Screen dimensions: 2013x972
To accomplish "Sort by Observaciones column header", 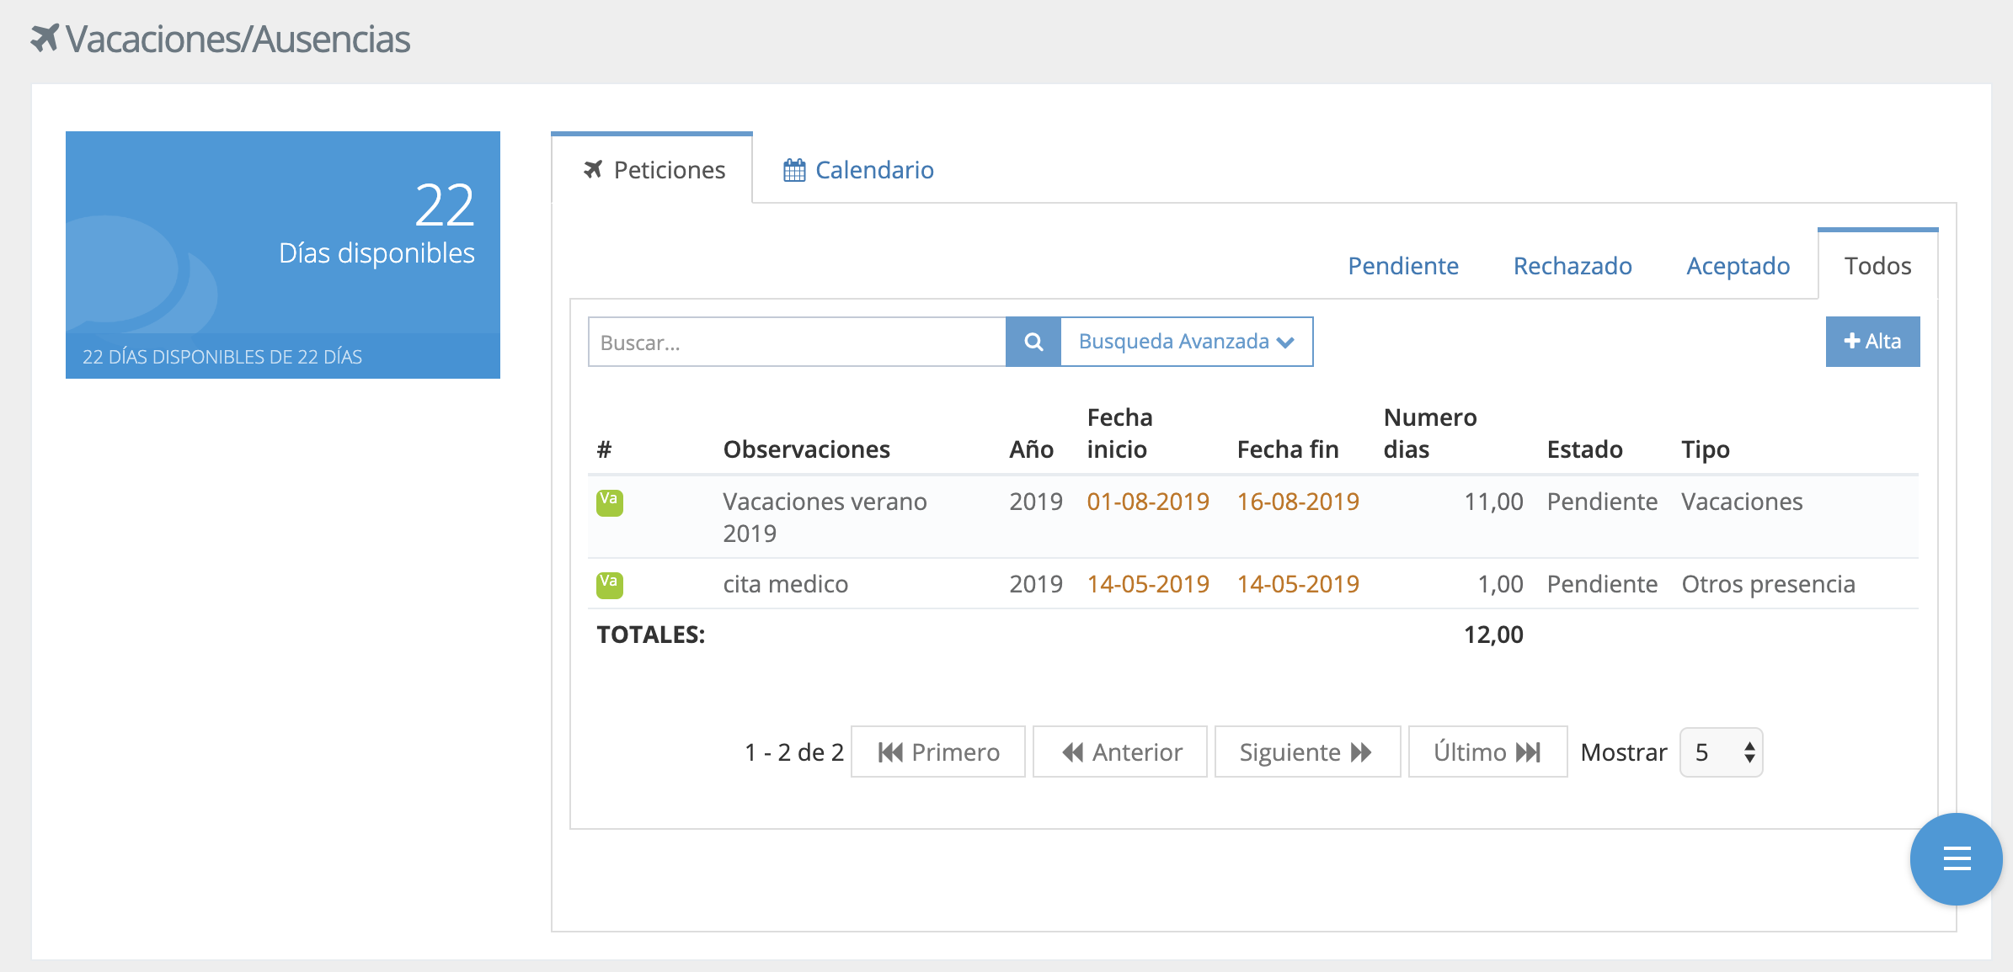I will pyautogui.click(x=806, y=450).
